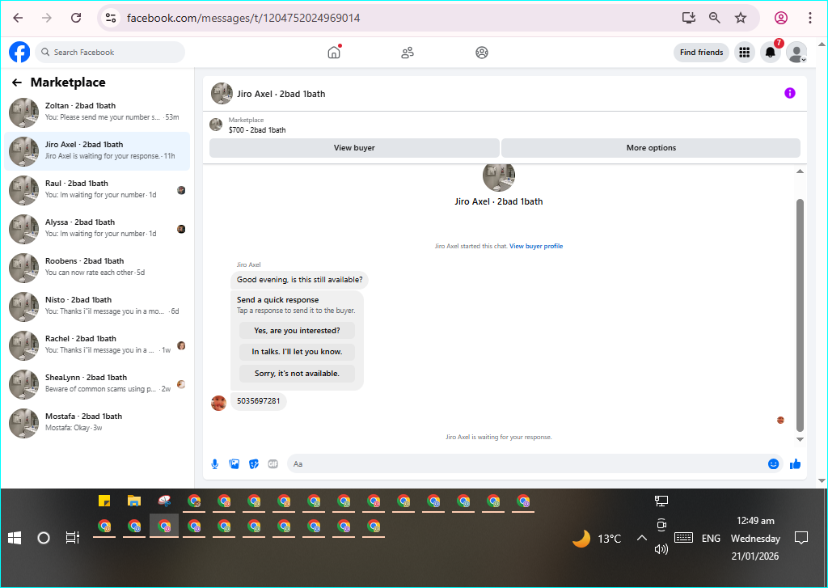
Task: Open SheaLynn 2bad 1bath conversation
Action: coord(97,384)
